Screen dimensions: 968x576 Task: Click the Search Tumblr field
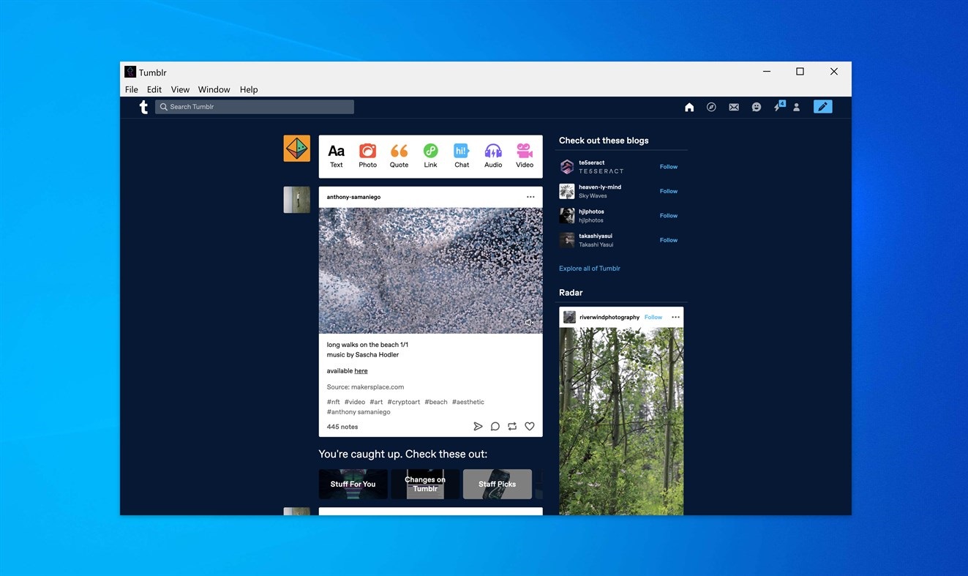pyautogui.click(x=255, y=107)
